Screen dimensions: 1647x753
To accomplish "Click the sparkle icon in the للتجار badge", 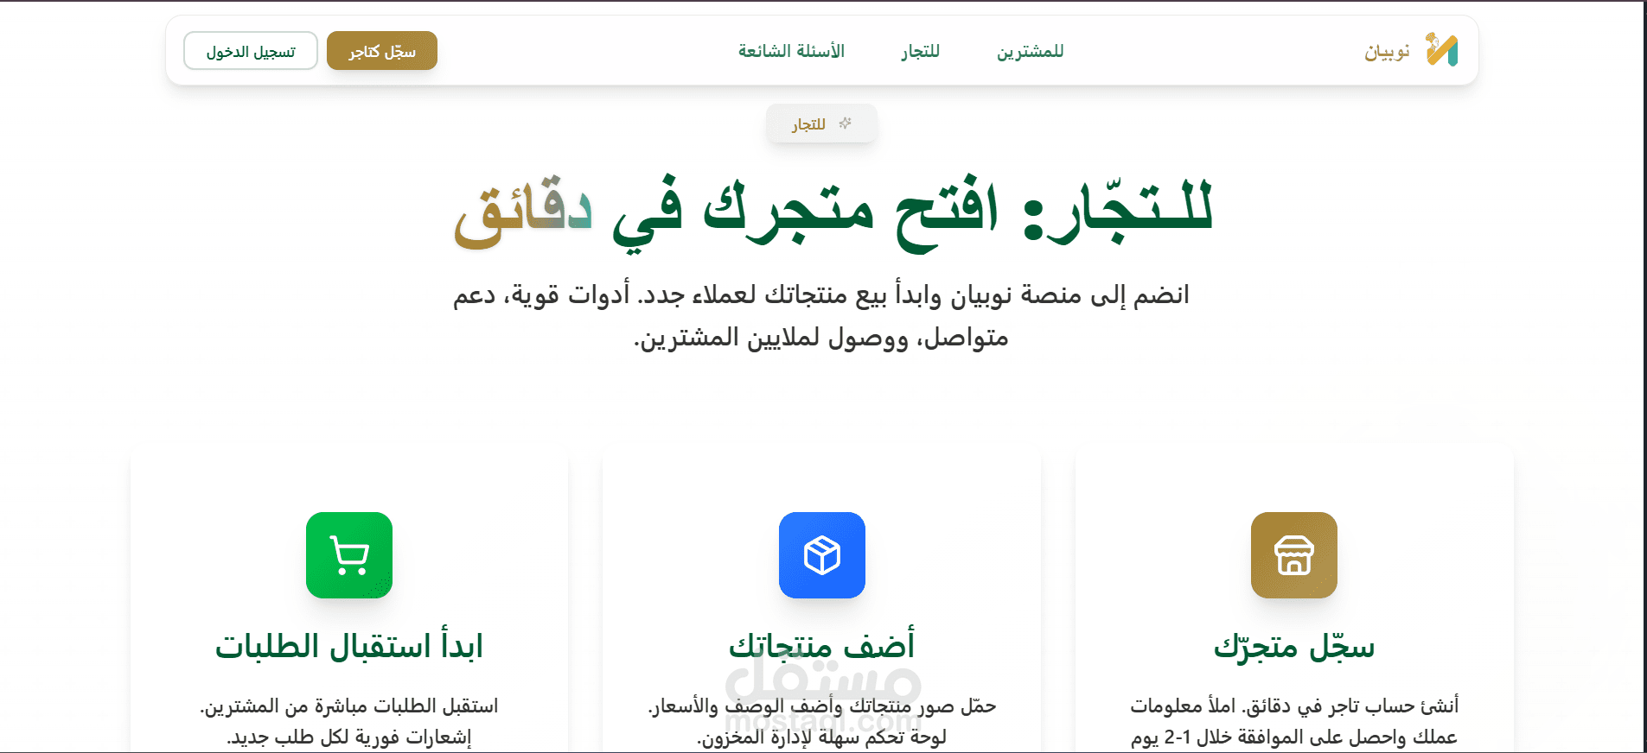I will pos(846,123).
